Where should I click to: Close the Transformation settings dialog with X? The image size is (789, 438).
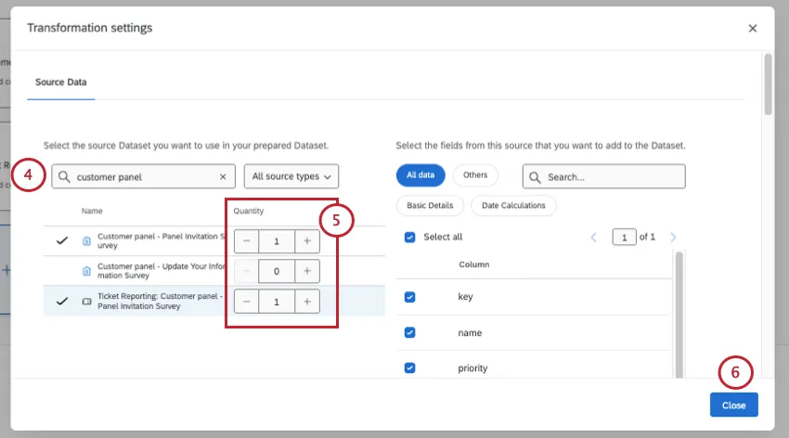point(752,28)
